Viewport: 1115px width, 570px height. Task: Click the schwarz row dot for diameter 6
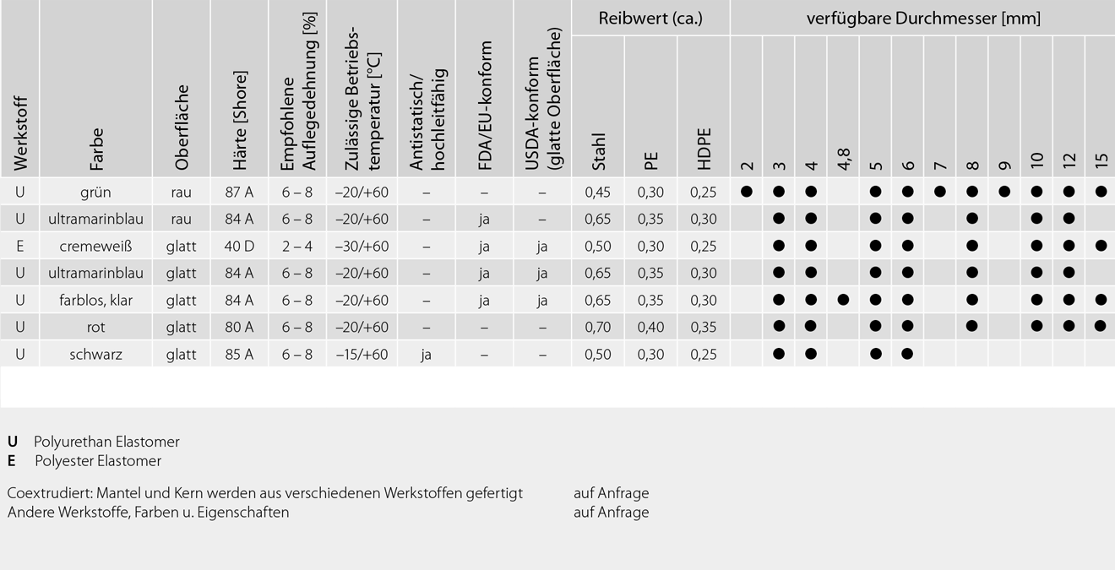(907, 354)
